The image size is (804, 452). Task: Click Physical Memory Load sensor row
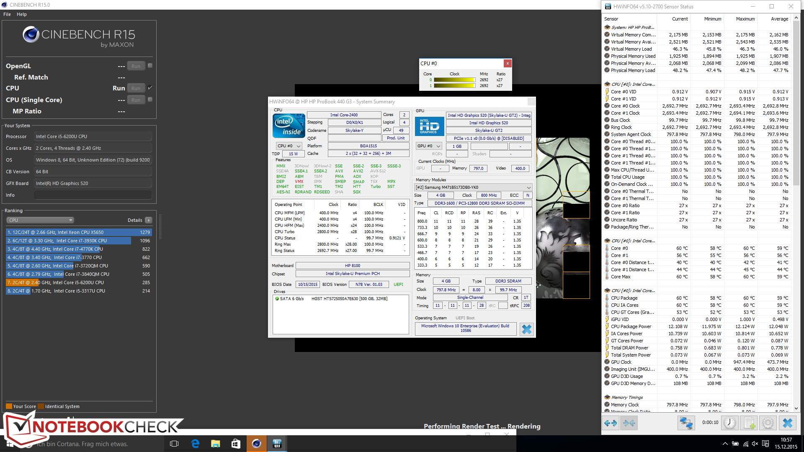[x=696, y=70]
